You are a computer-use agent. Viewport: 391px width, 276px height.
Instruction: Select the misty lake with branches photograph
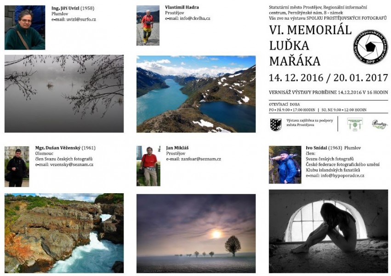64,93
